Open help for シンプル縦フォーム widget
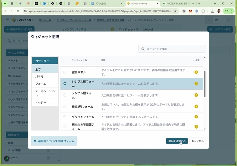Image resolution: width=237 pixels, height=166 pixels. click(196, 83)
